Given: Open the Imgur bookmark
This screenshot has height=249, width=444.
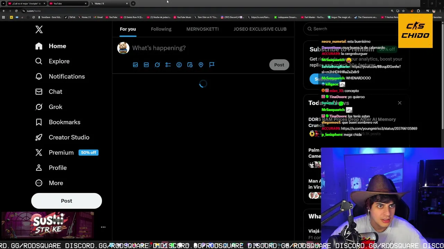Looking at the screenshot, I should click(339, 17).
